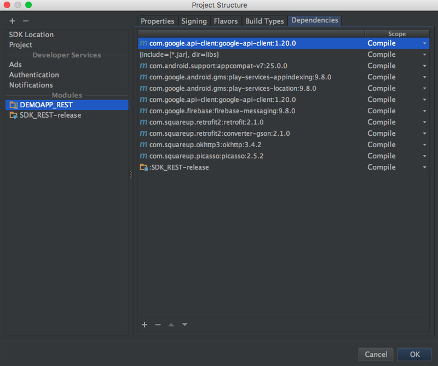This screenshot has height=366, width=438.
Task: Click the Maven icon beside appcompat-v7:25.0.0
Action: tap(143, 66)
